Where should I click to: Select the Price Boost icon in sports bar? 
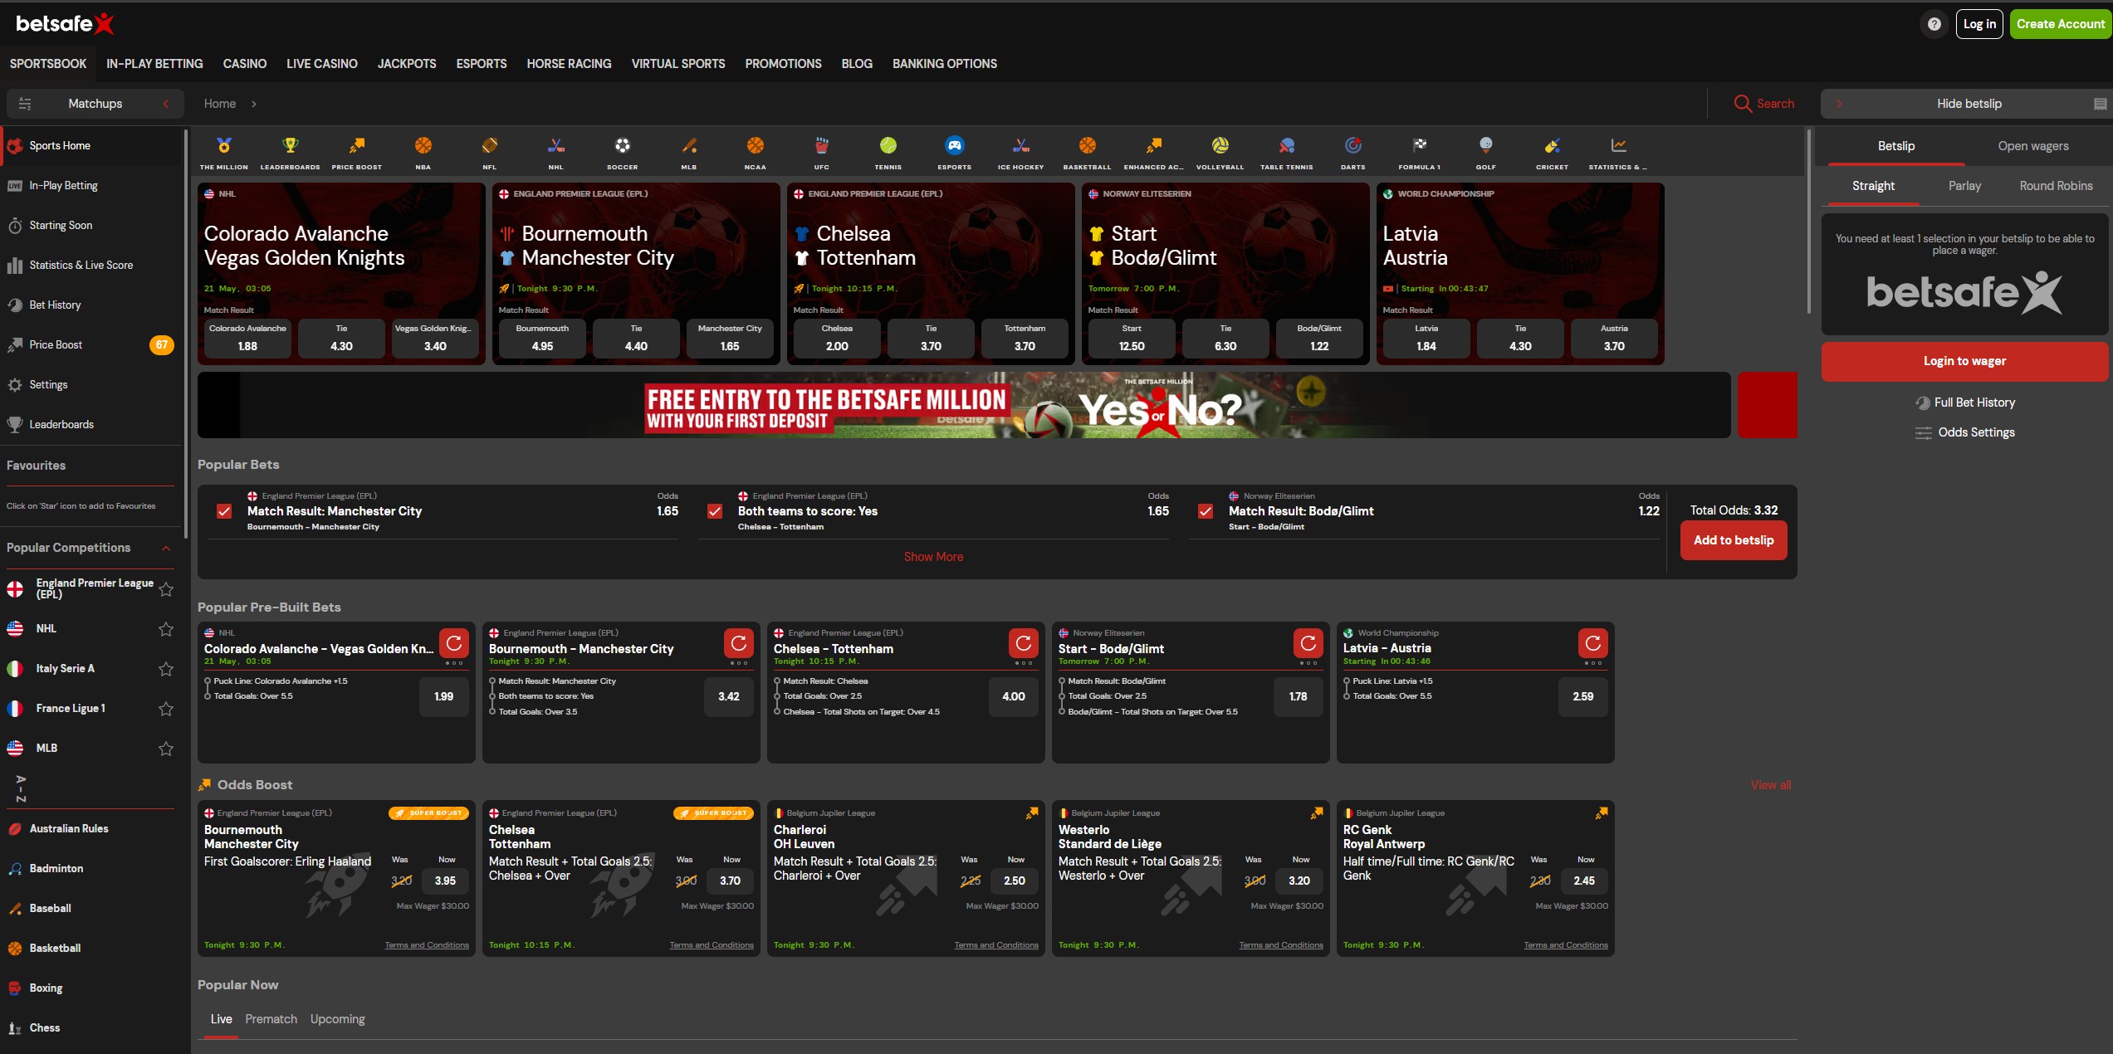tap(357, 146)
